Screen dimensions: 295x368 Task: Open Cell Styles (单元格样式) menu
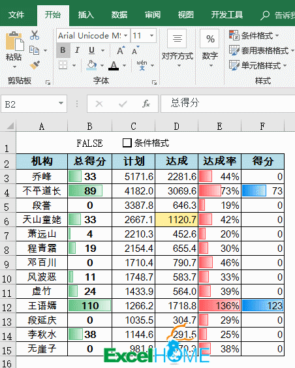click(258, 65)
